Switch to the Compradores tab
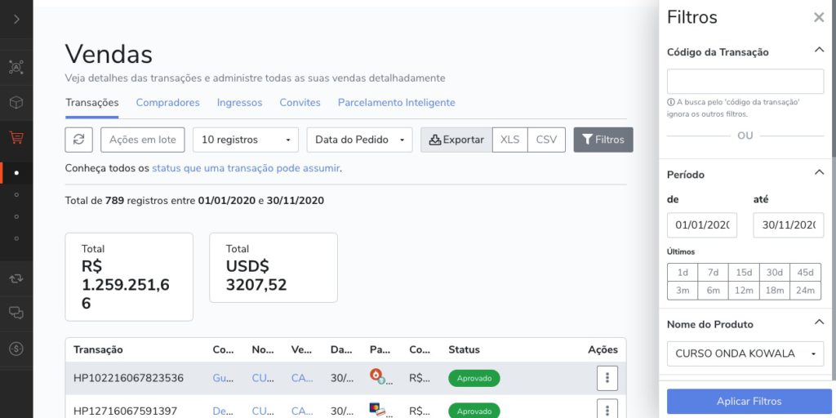 coord(167,102)
